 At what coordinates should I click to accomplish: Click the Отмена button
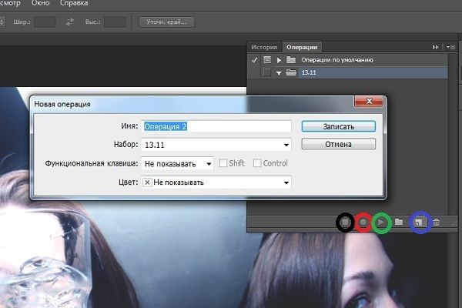pos(338,144)
